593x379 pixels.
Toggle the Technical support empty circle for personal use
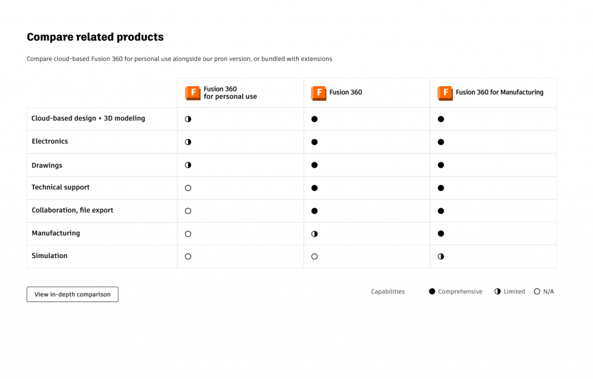188,187
